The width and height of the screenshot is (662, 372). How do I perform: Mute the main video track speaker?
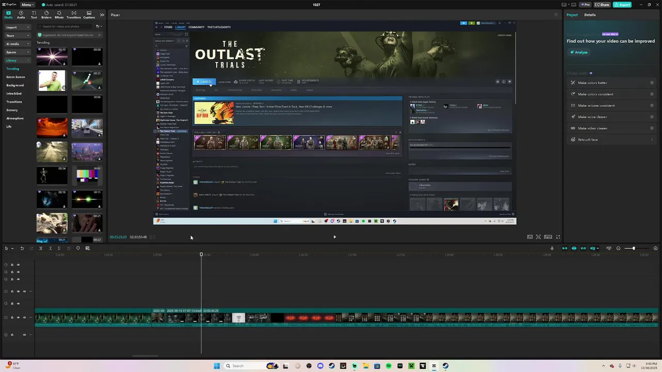[25, 318]
